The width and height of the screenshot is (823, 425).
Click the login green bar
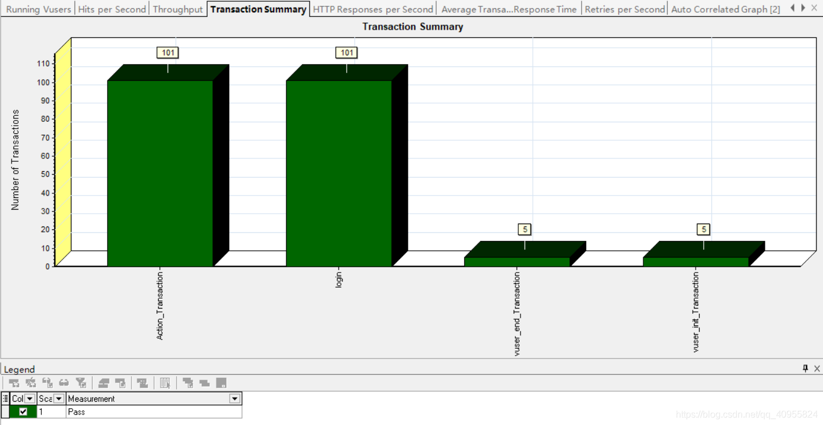point(339,173)
